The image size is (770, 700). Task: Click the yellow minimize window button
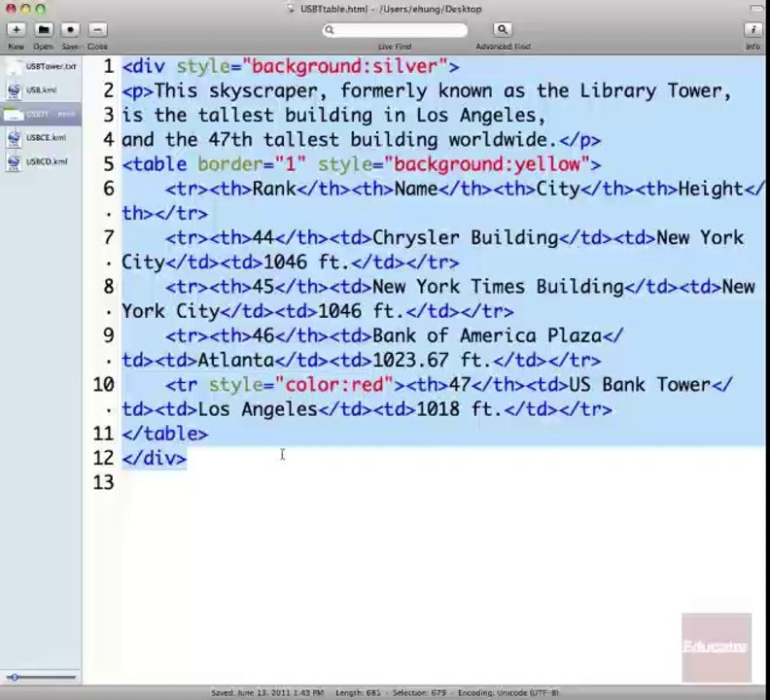tap(25, 9)
